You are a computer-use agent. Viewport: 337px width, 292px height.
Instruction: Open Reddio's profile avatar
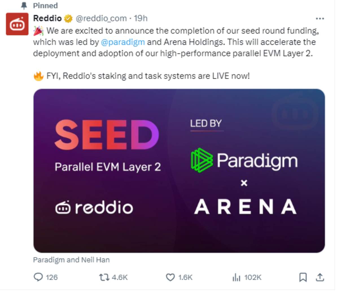click(x=17, y=24)
